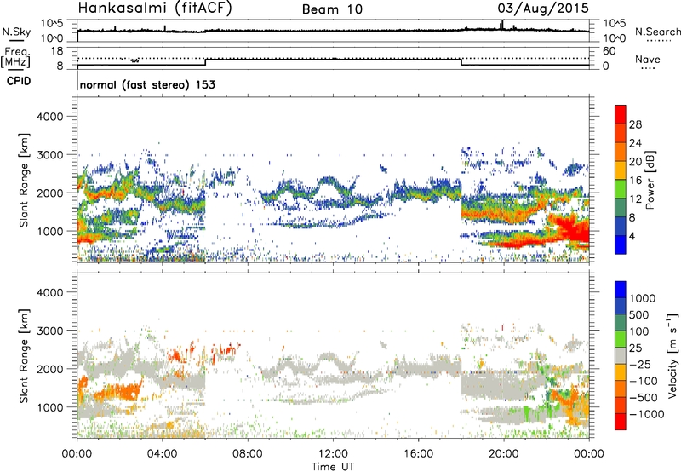Click the 'Time UT' axis title
The height and width of the screenshot is (472, 681).
(x=333, y=467)
